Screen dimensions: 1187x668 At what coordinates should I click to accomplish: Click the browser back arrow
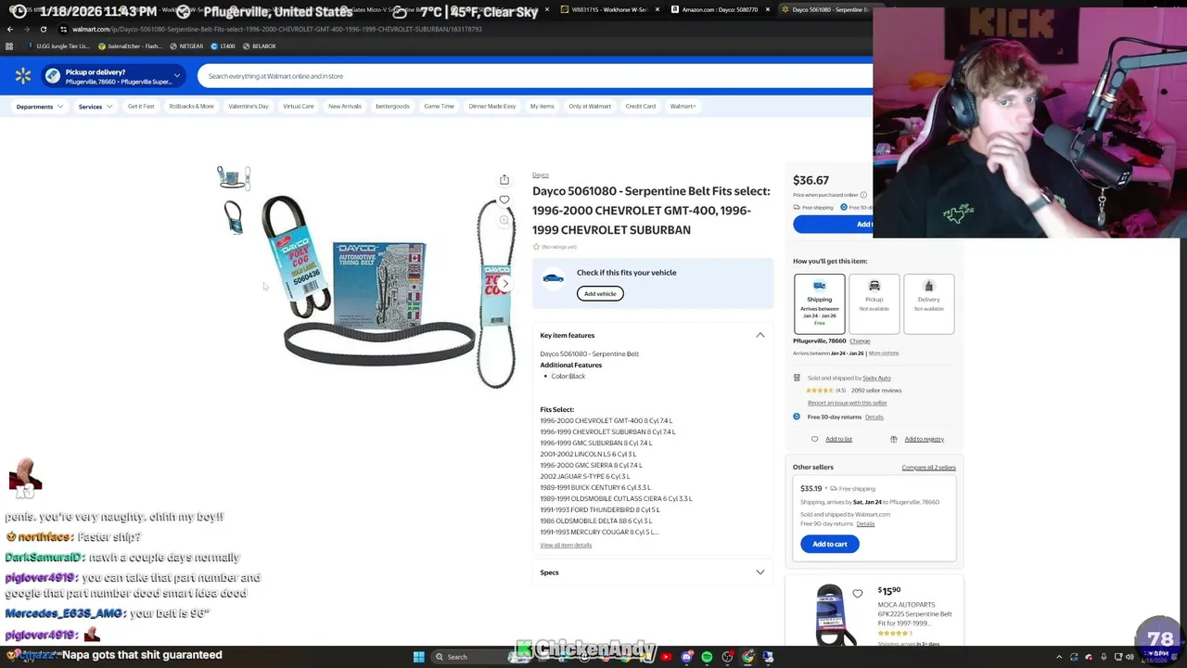coord(9,29)
